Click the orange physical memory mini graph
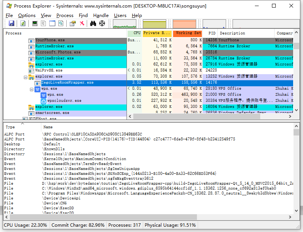 [x=184, y=24]
